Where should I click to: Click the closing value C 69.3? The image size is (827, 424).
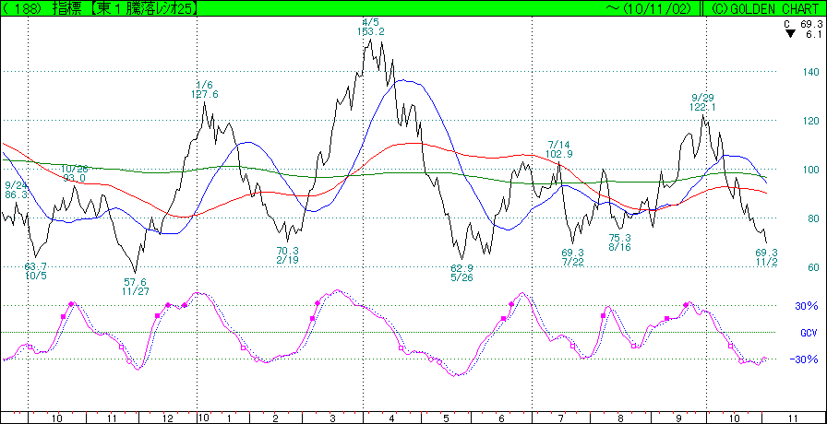click(803, 22)
